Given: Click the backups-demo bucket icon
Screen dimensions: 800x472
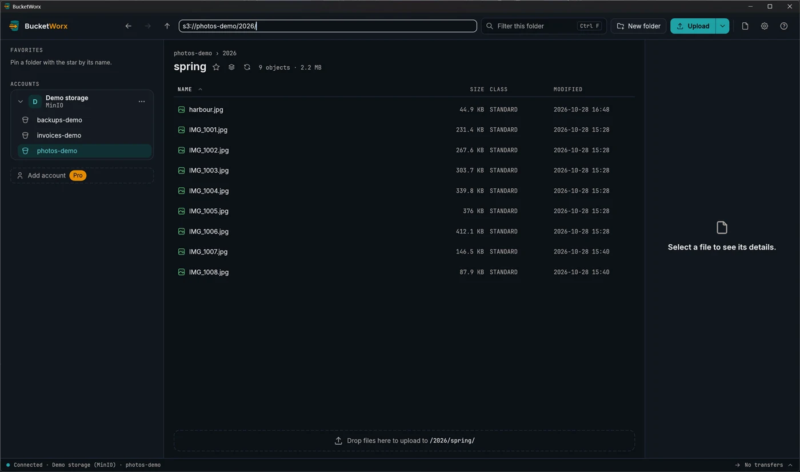Looking at the screenshot, I should point(25,120).
